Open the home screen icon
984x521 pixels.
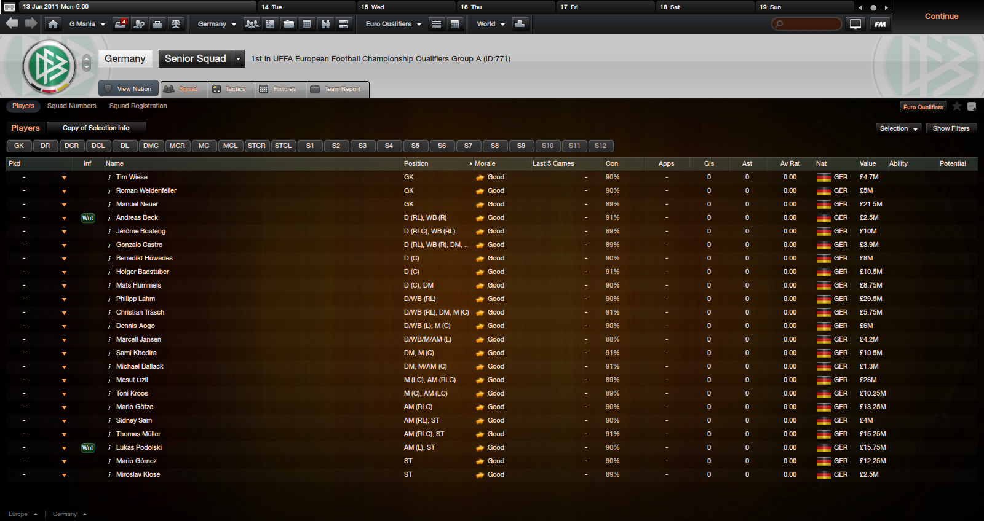point(54,24)
